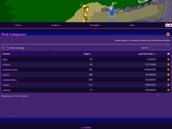172x129 pixels.
Task: Open the Thoughts navigation item
Action: click(95, 25)
